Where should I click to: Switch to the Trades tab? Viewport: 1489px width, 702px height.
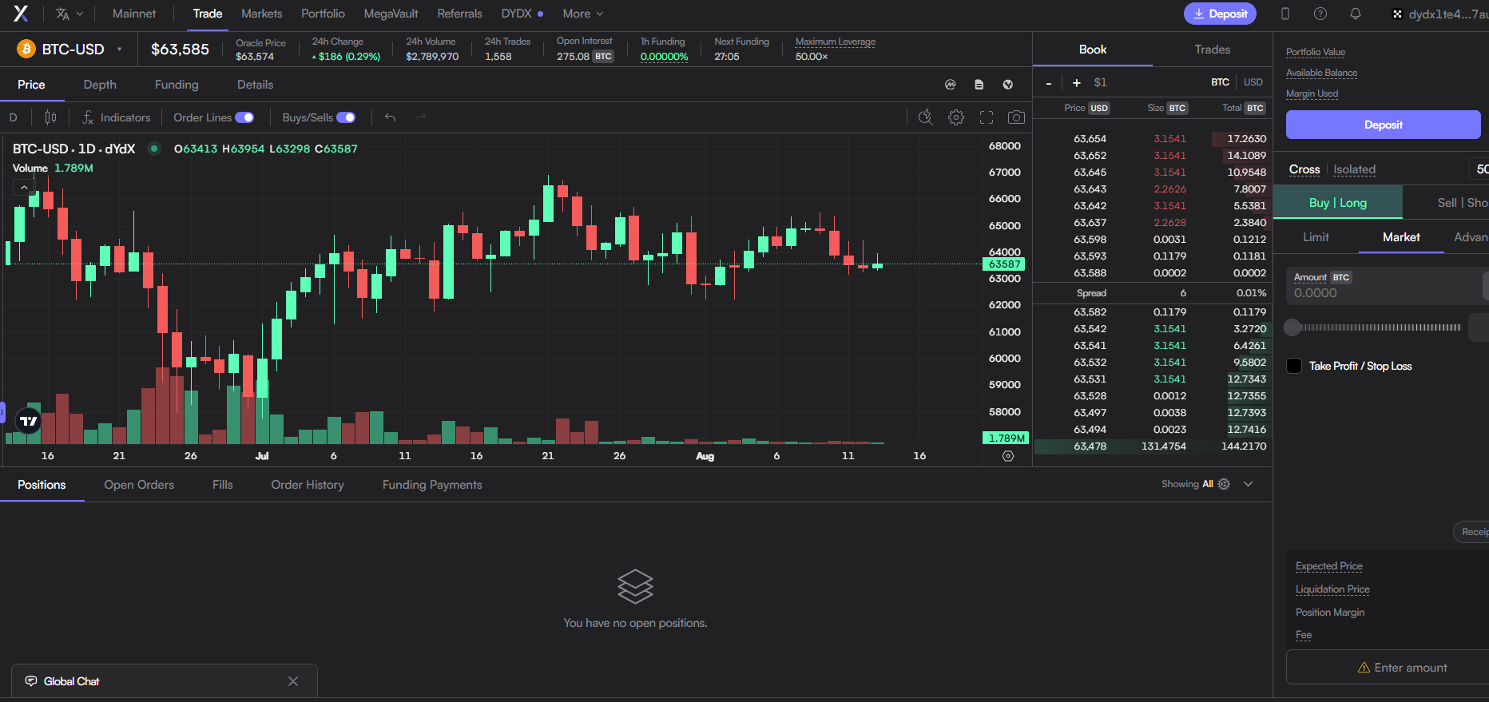[1213, 50]
